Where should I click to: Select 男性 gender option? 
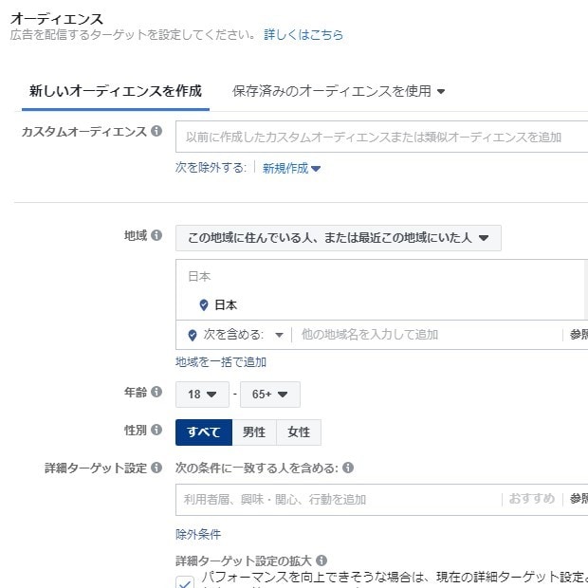point(254,432)
